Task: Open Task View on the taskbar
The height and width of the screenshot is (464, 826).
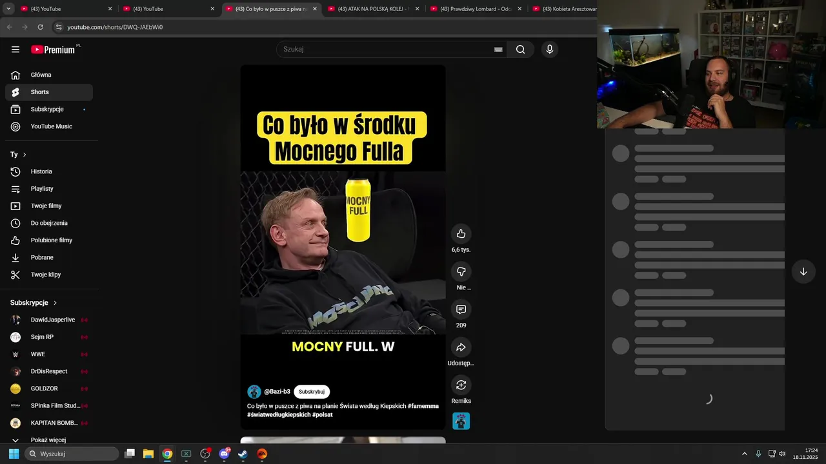Action: 130,454
